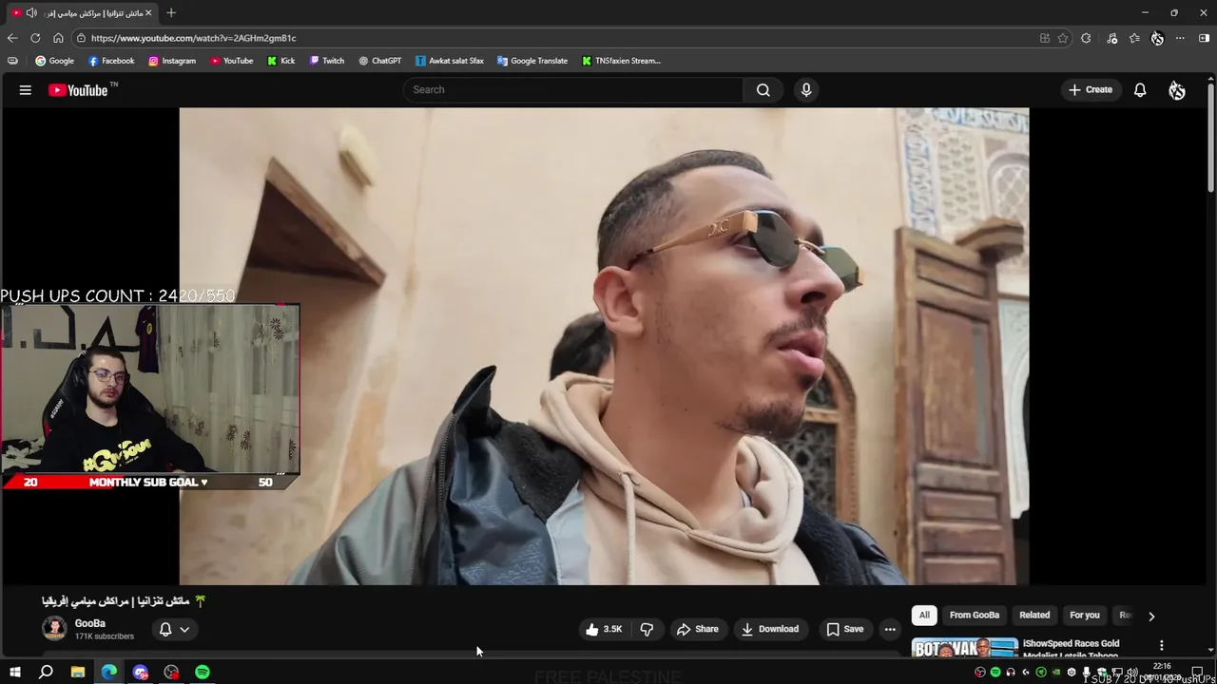
Task: Open the favorites list icon
Action: pyautogui.click(x=1134, y=38)
